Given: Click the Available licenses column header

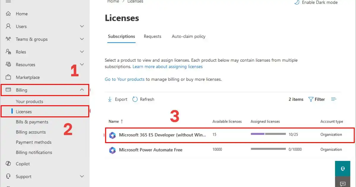Looking at the screenshot, I should [x=227, y=121].
